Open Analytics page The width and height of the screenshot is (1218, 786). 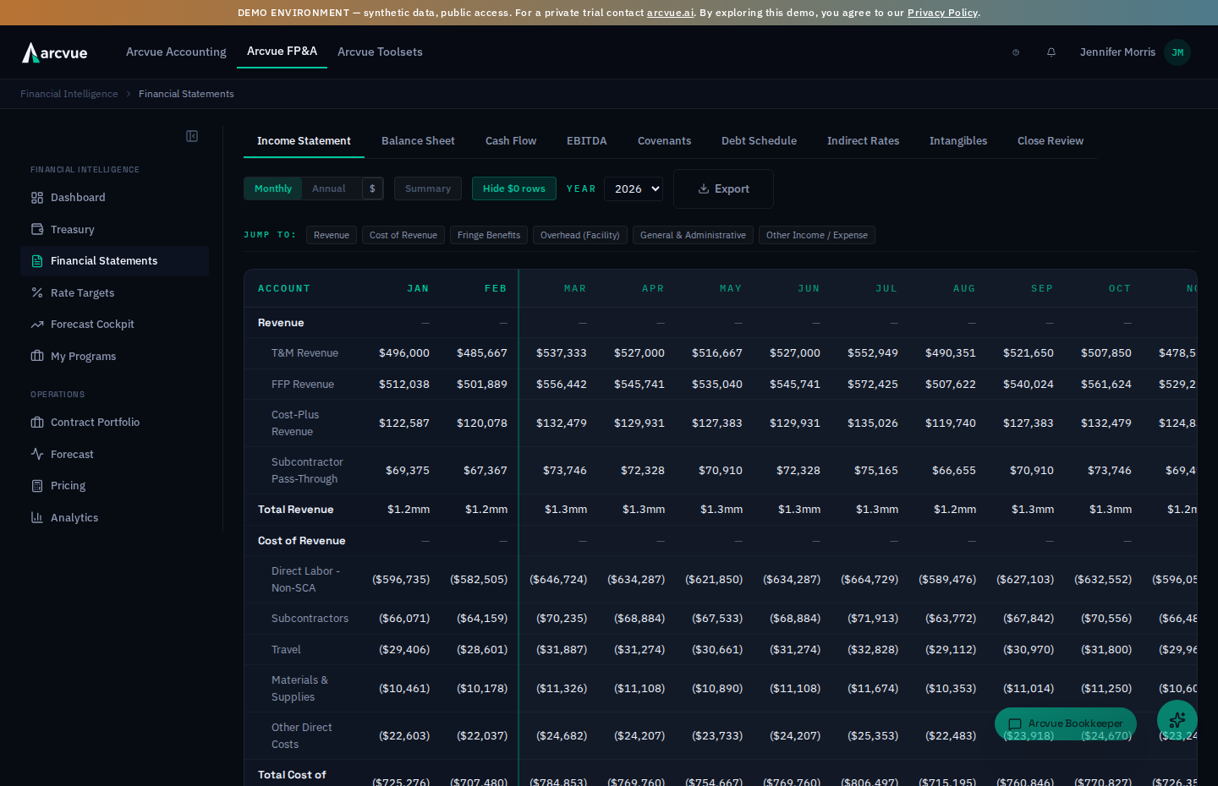click(x=114, y=517)
